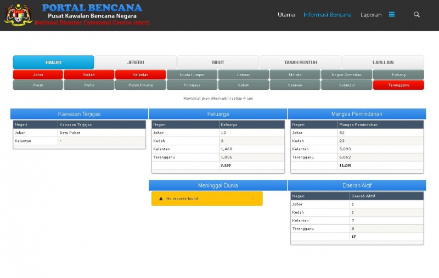The width and height of the screenshot is (439, 278).
Task: Click the Keluarga panel header
Action: pos(218,114)
